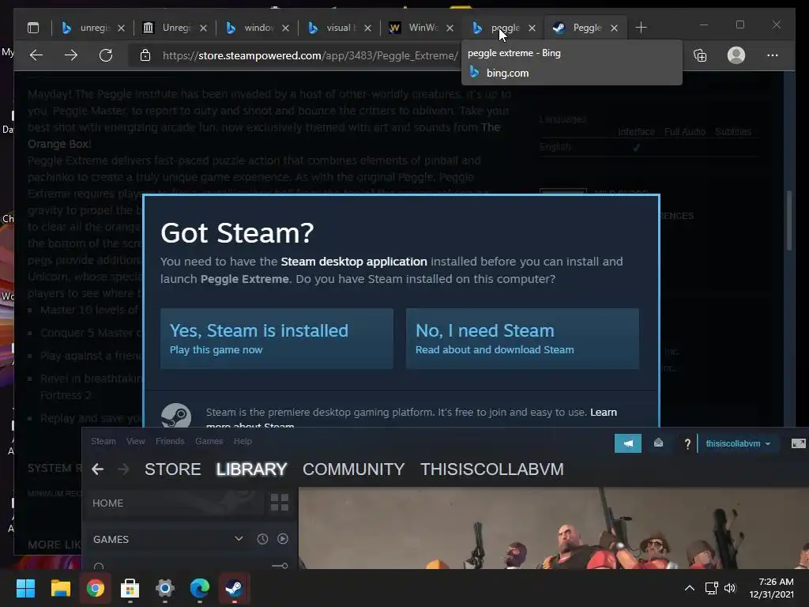Viewport: 809px width, 607px height.
Task: Open the Steam menu in client
Action: pos(103,441)
